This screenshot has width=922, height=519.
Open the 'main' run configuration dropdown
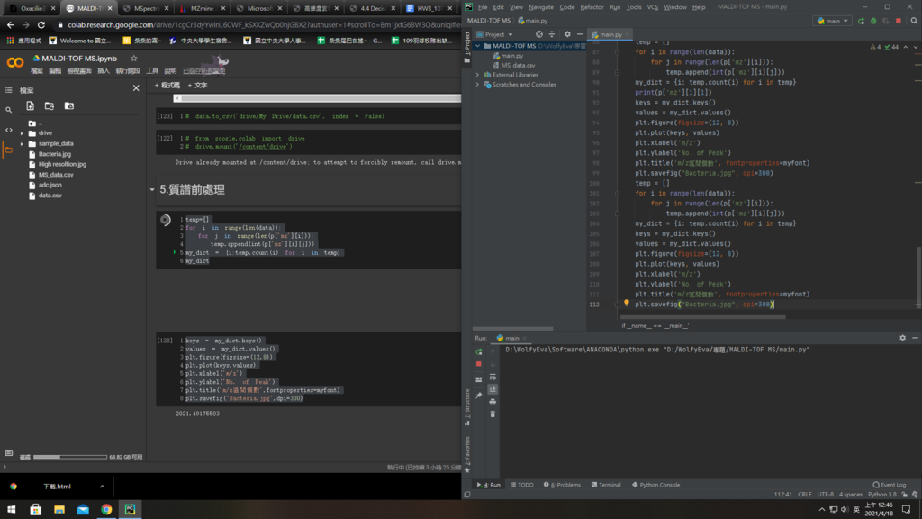tap(833, 22)
